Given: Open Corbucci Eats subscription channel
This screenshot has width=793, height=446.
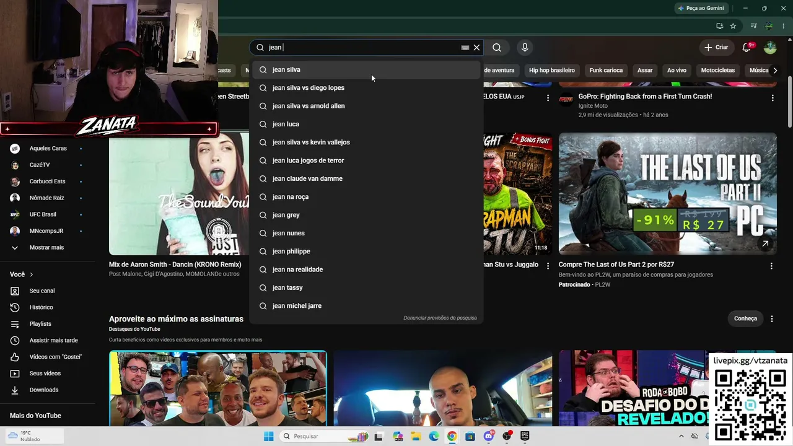Looking at the screenshot, I should [x=47, y=181].
